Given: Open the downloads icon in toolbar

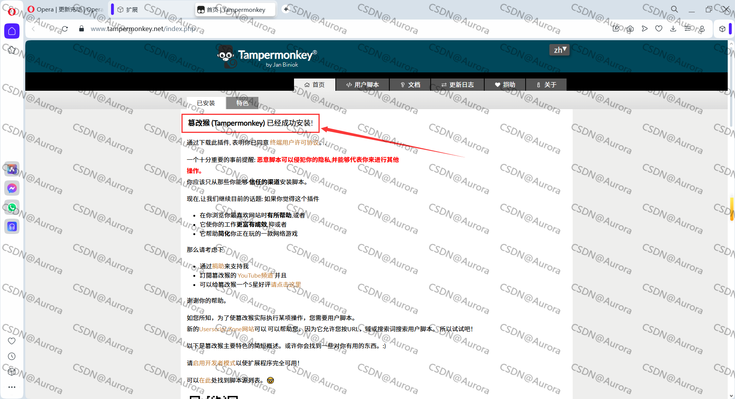Looking at the screenshot, I should [673, 29].
